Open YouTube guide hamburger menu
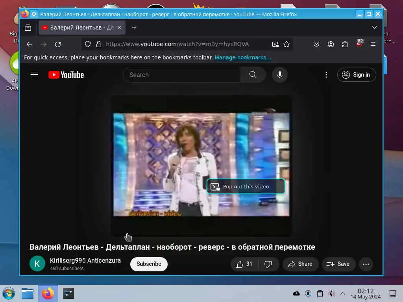 (x=34, y=75)
